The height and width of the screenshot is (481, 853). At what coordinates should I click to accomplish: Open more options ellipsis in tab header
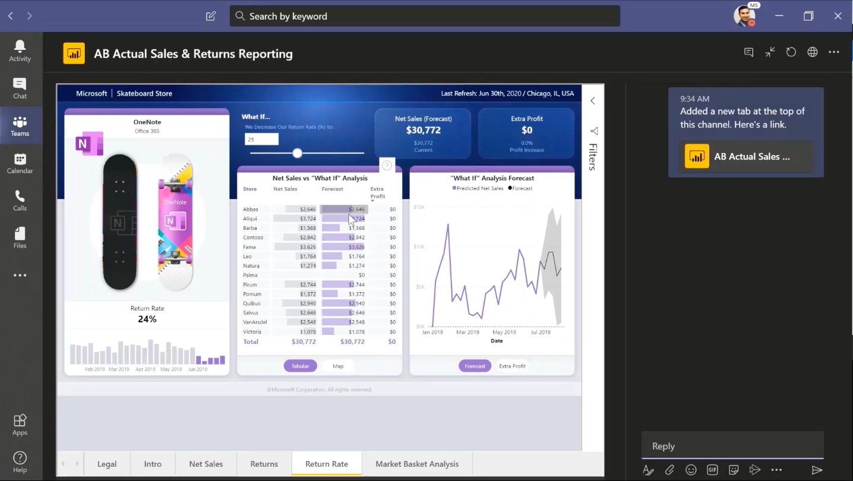pyautogui.click(x=833, y=52)
